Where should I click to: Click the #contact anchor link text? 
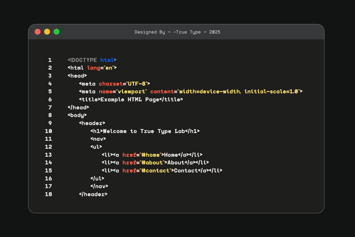(x=156, y=170)
